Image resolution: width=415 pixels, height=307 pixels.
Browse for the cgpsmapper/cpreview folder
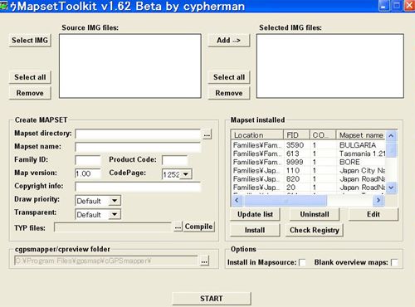coord(204,261)
